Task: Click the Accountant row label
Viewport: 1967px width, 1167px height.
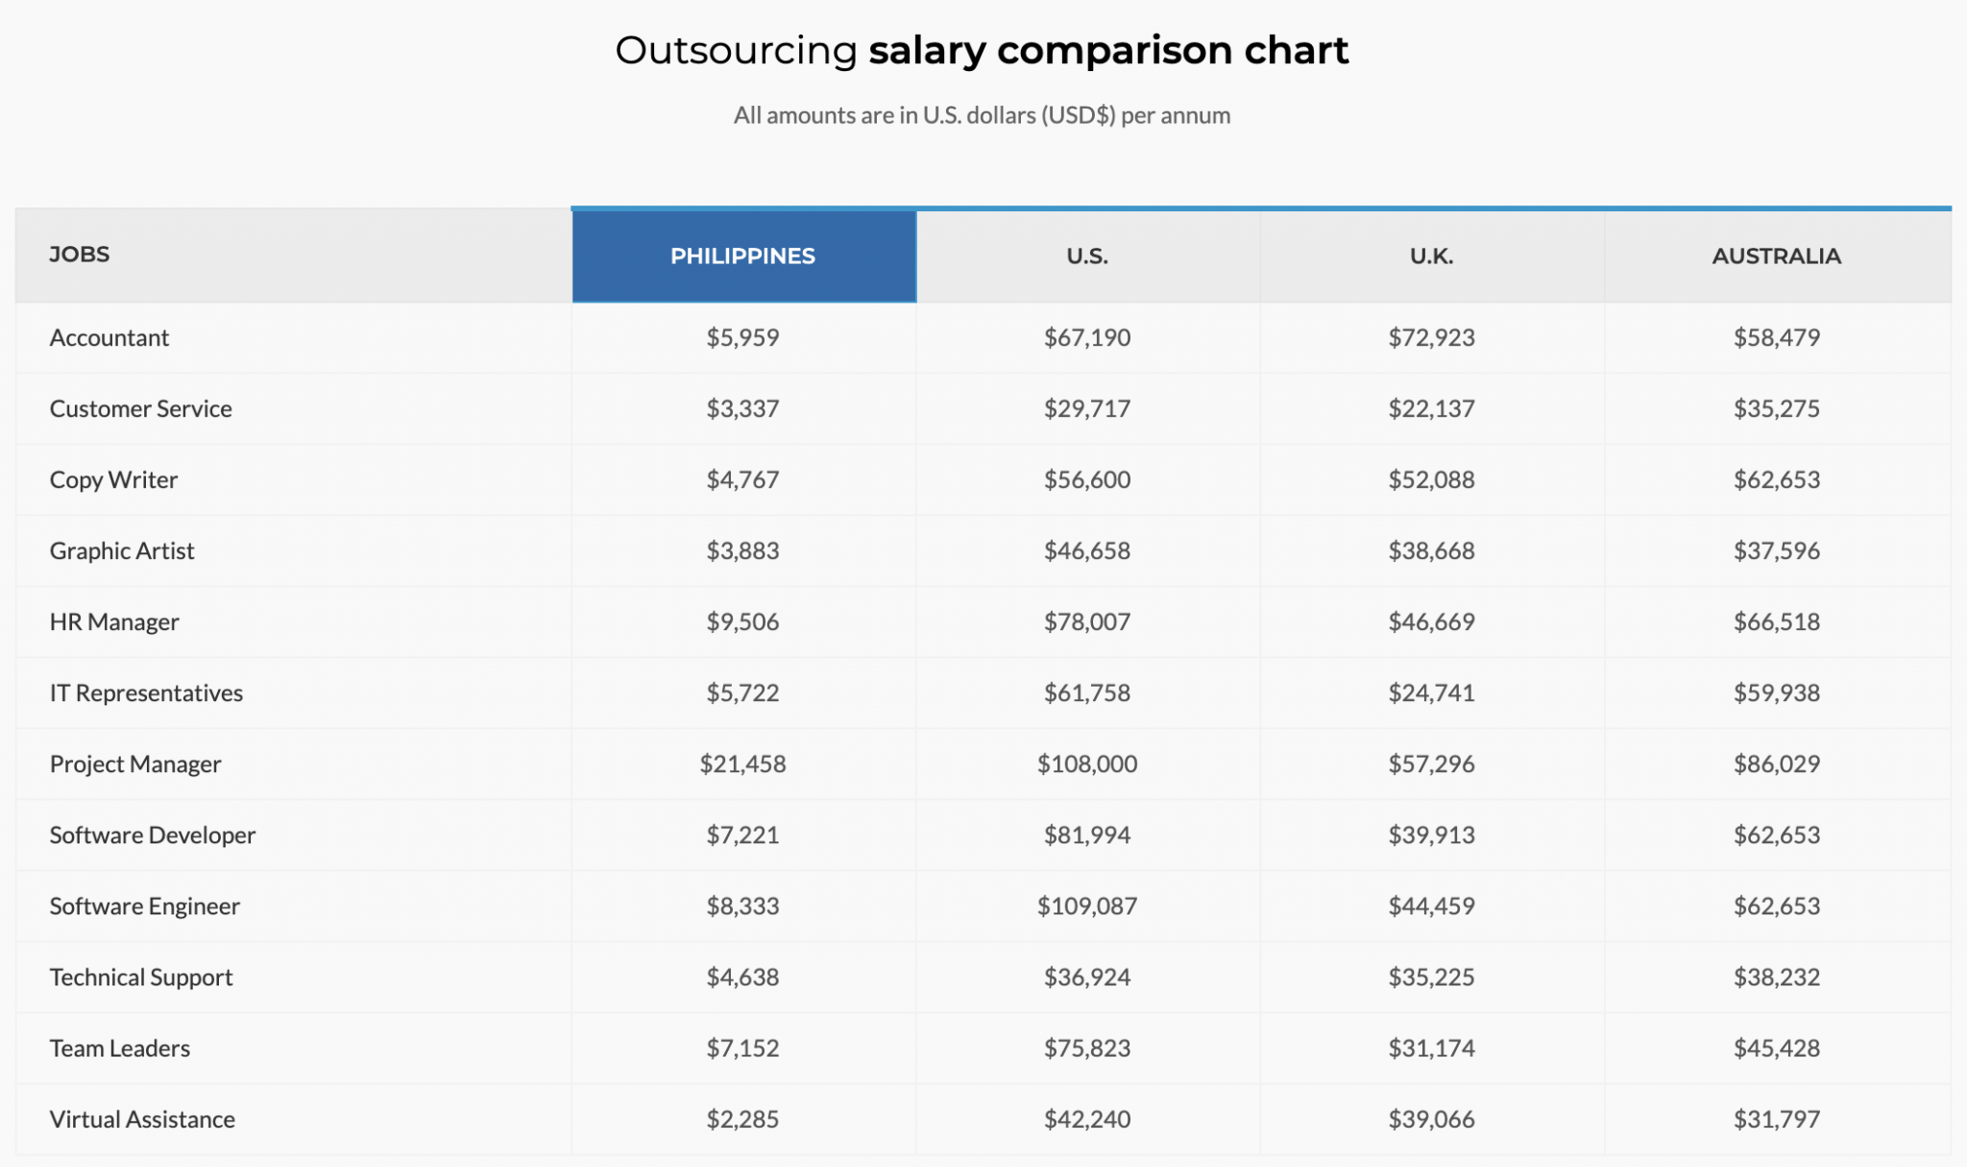Action: 109,338
